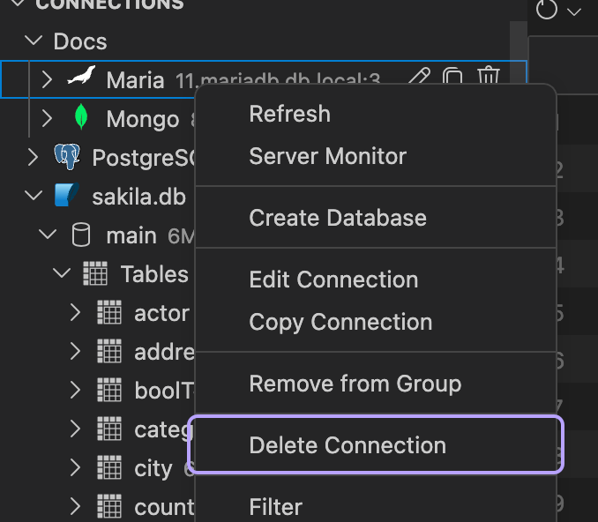Expand the categ table chevron
598x522 pixels.
(x=75, y=429)
